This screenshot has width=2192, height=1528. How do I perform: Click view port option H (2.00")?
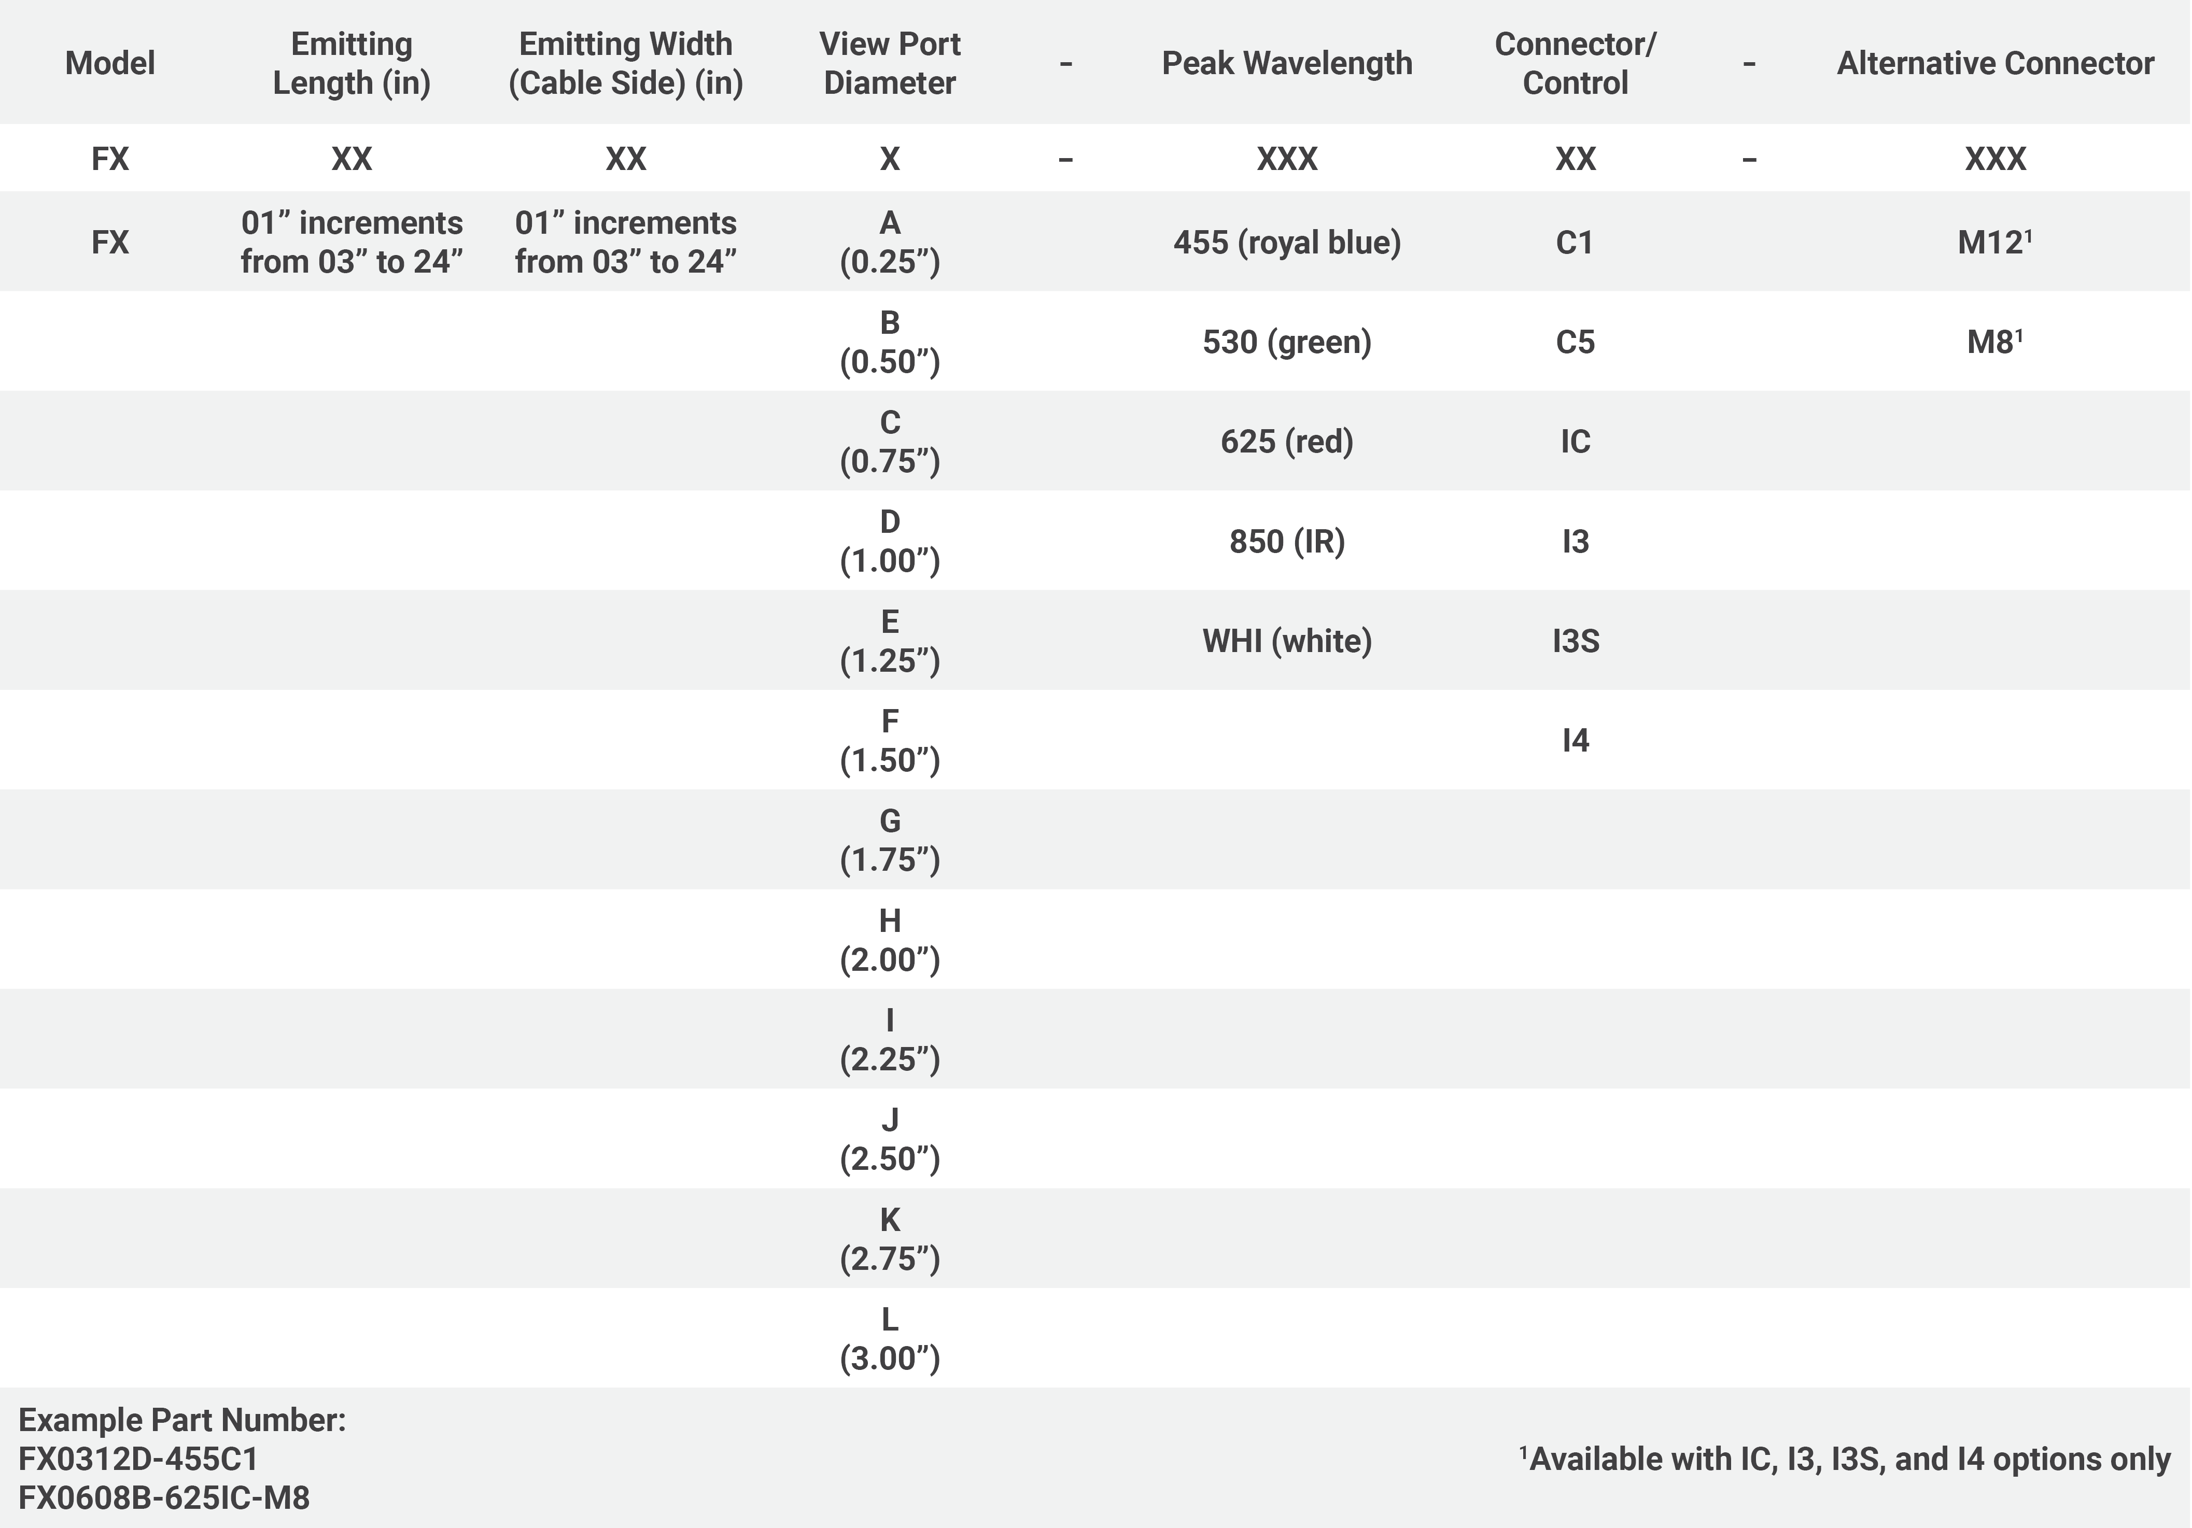(x=889, y=940)
